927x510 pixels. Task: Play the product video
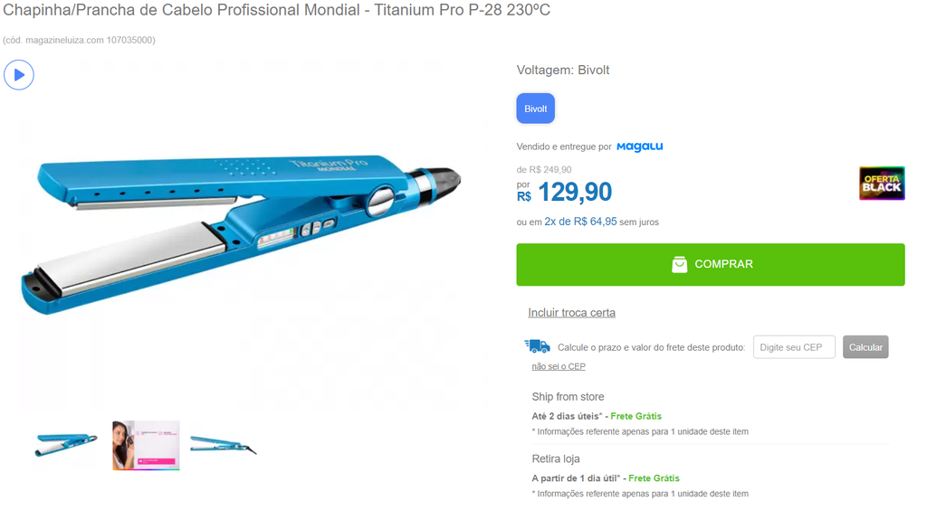(19, 75)
